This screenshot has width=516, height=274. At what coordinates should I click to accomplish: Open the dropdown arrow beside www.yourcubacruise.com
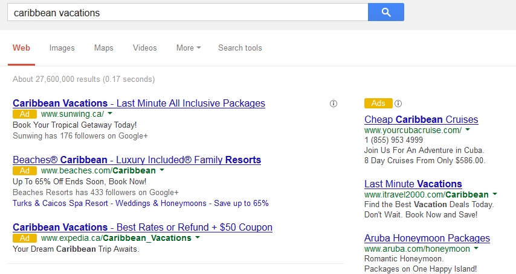pos(468,130)
